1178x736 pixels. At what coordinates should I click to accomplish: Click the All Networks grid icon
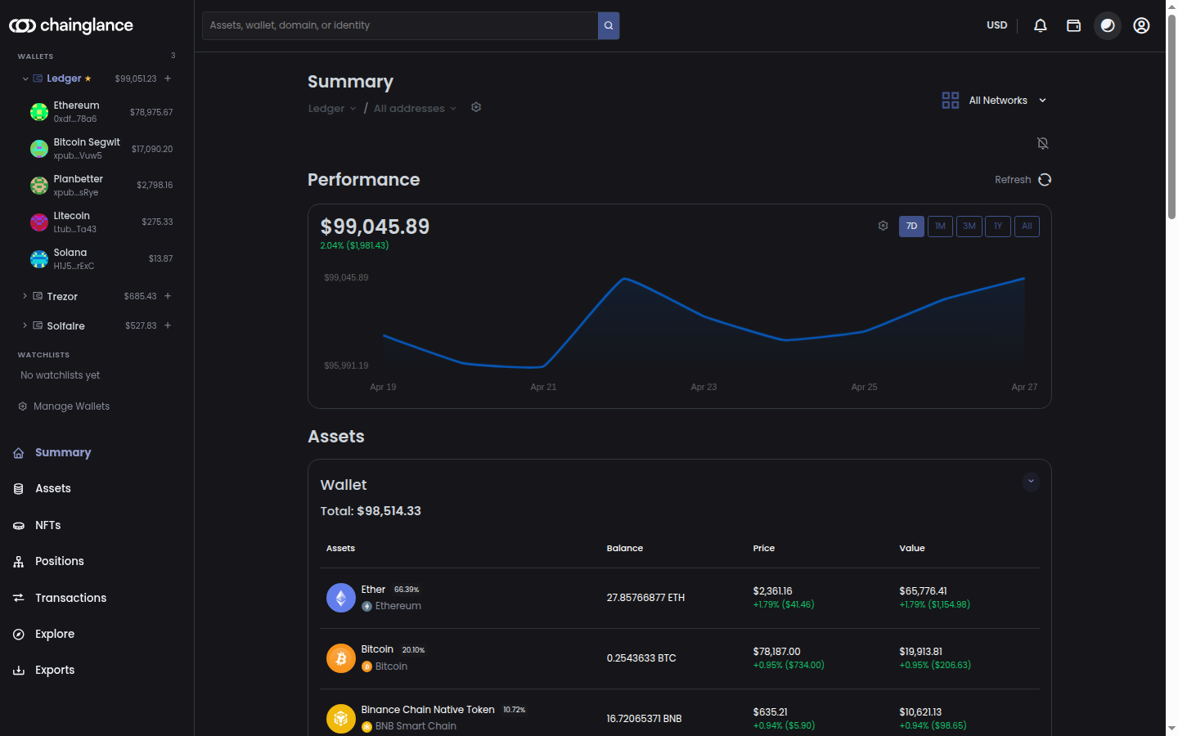(x=951, y=101)
